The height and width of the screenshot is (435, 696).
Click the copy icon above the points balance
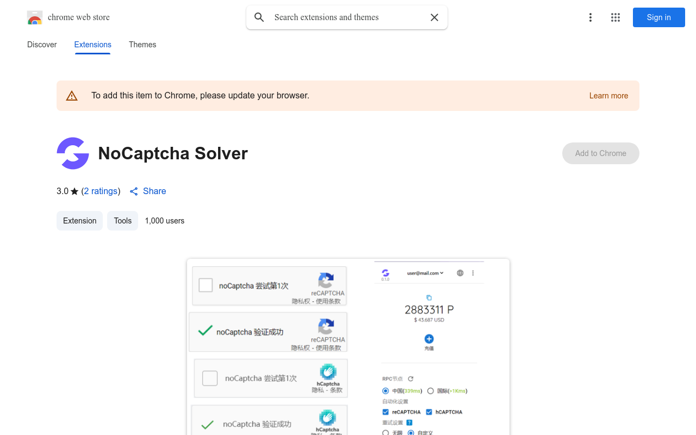click(429, 298)
